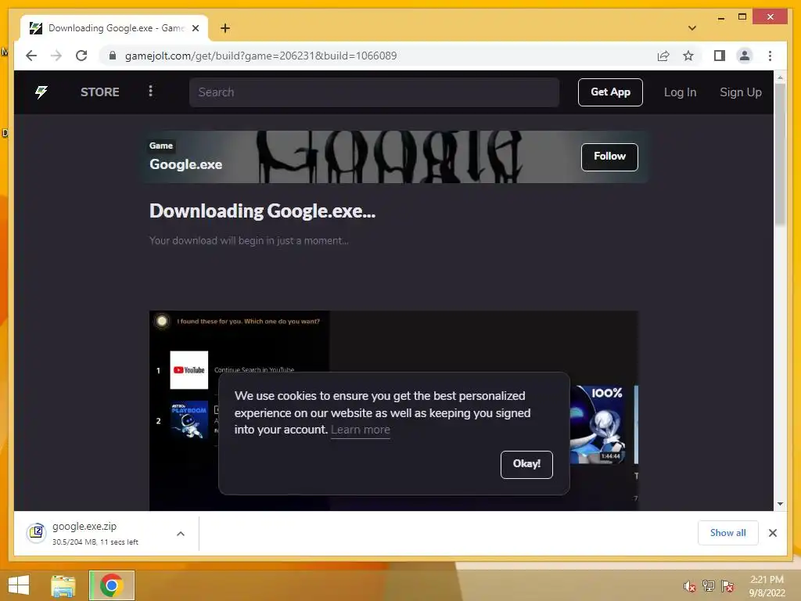This screenshot has height=601, width=801.
Task: Open the Game Jolt more options dots
Action: [150, 91]
